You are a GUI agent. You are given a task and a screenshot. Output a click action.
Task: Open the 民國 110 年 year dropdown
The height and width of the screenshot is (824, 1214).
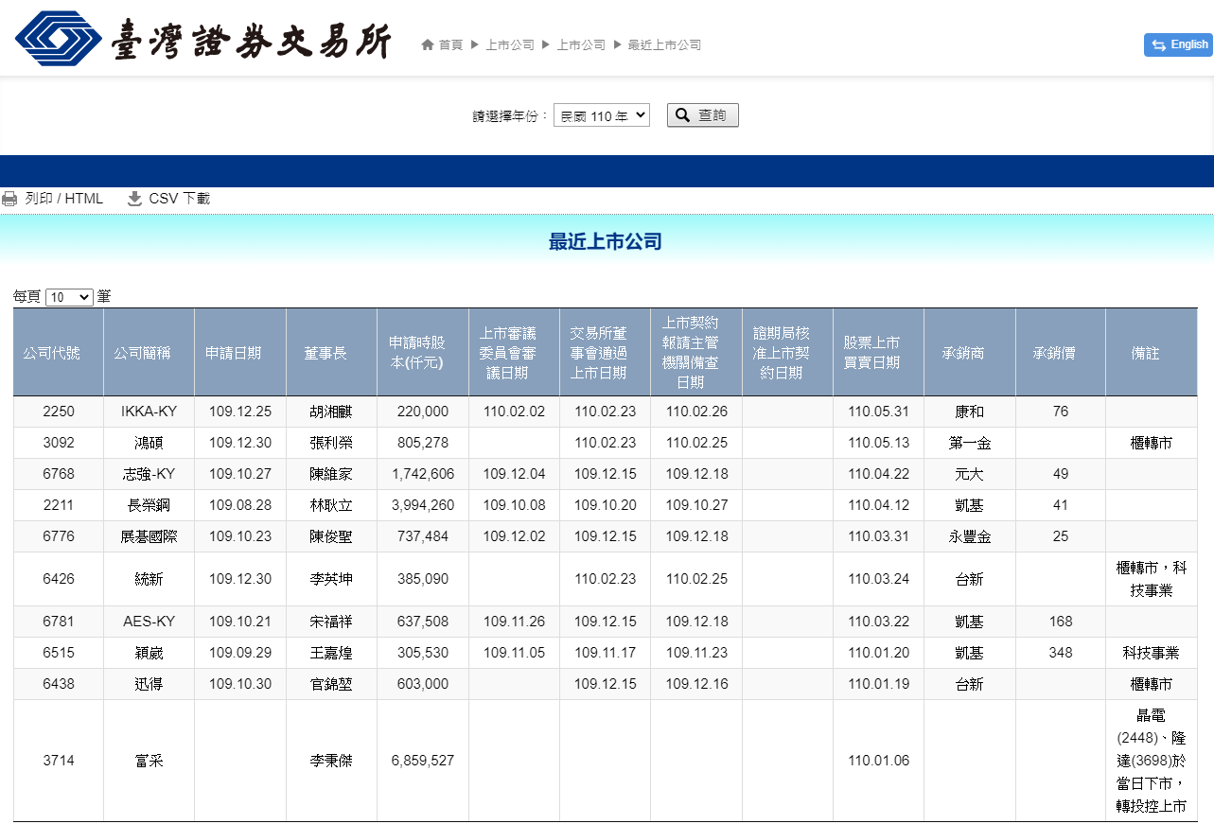point(602,115)
